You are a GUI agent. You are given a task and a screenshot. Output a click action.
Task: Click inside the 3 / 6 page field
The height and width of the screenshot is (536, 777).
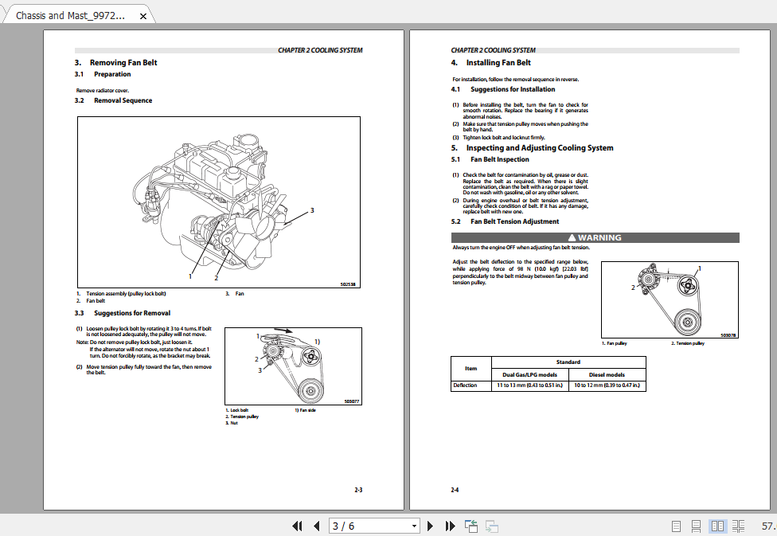(x=366, y=526)
